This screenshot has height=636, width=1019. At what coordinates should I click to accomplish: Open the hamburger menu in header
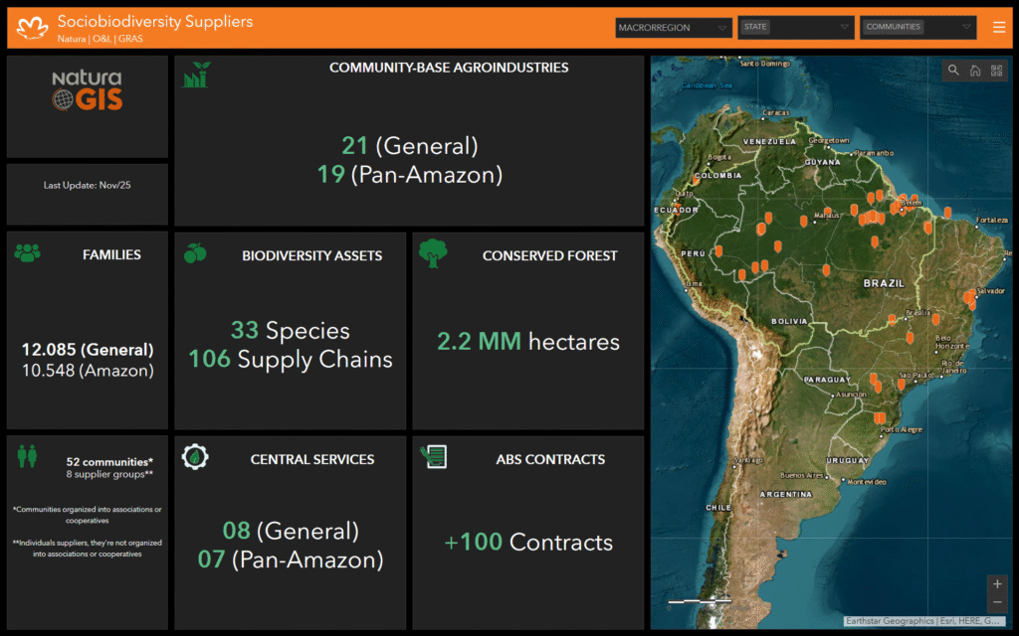pos(999,28)
